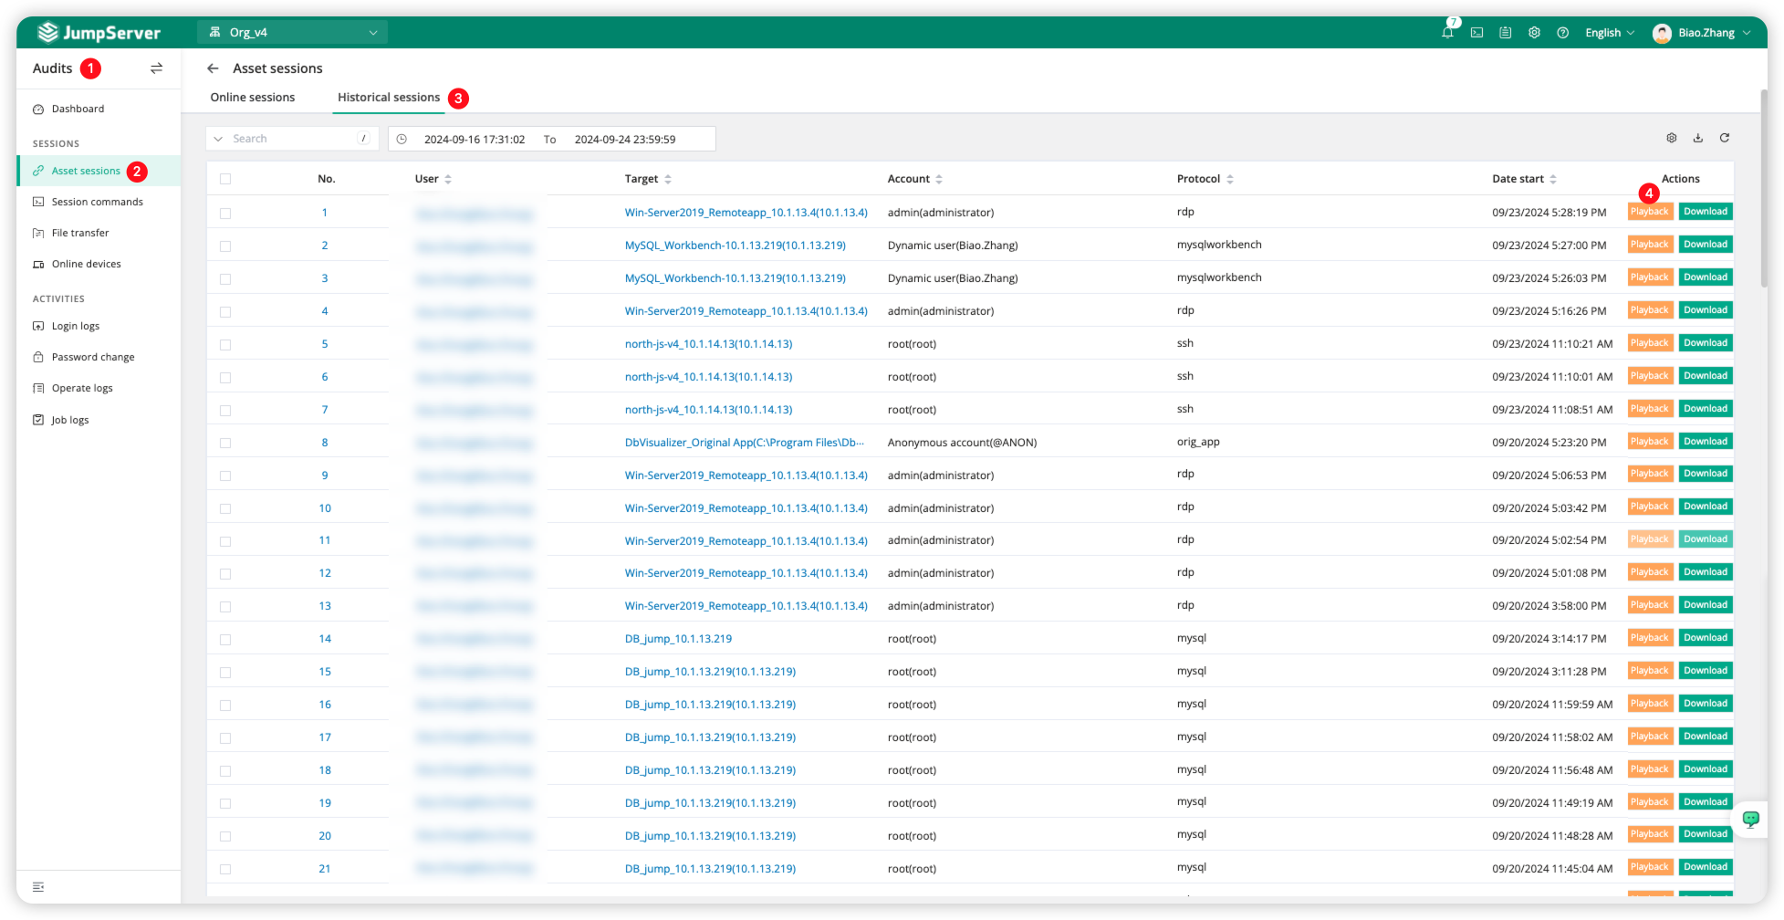Click the end date 2024-09-24 23:59:59 field

pyautogui.click(x=625, y=140)
